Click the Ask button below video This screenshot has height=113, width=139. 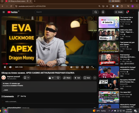click(x=77, y=78)
